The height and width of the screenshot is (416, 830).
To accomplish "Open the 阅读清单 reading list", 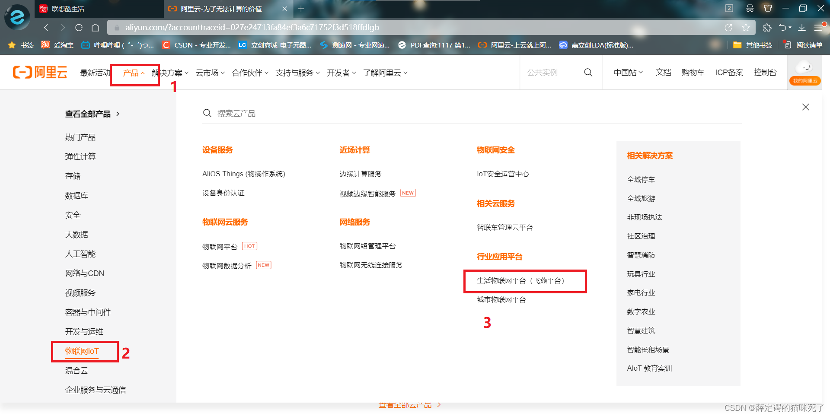I will (803, 45).
